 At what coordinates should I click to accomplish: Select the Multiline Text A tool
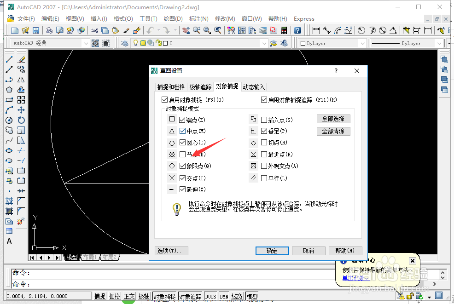(9, 241)
